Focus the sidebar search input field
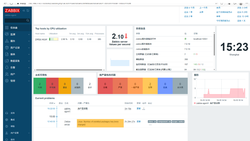 coord(16,20)
